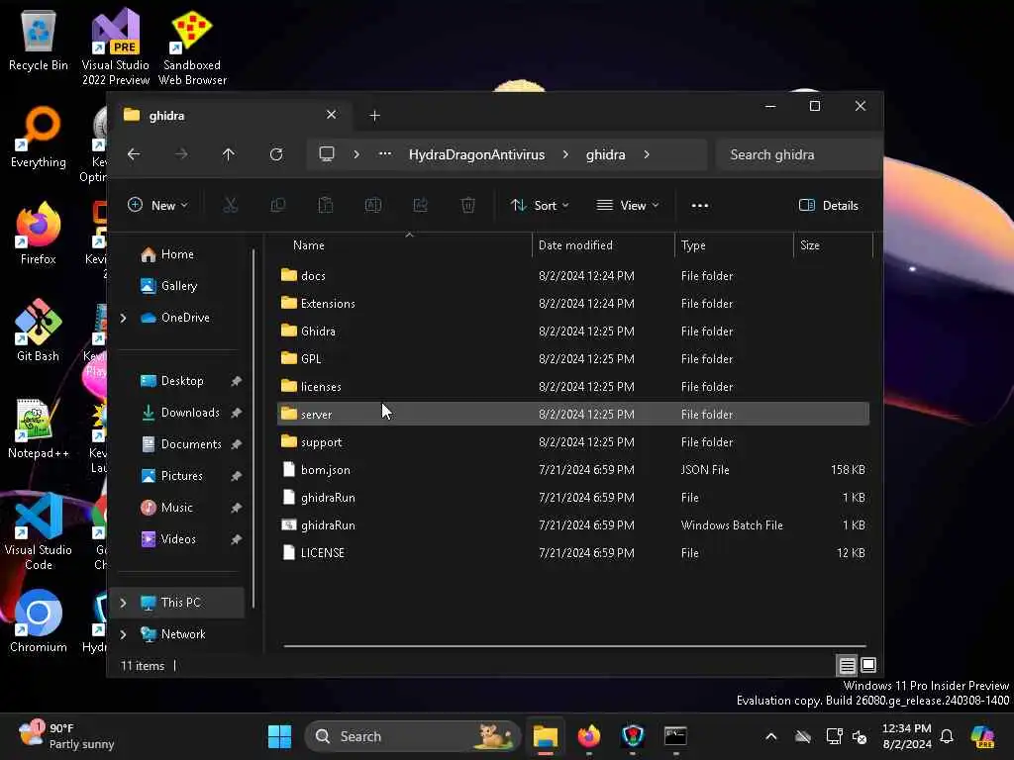Click the This PC monitor icon in address bar

[327, 154]
